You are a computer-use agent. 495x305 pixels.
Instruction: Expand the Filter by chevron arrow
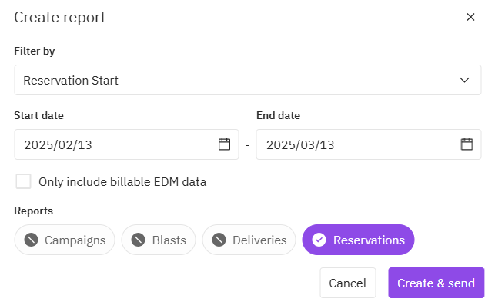coord(464,80)
